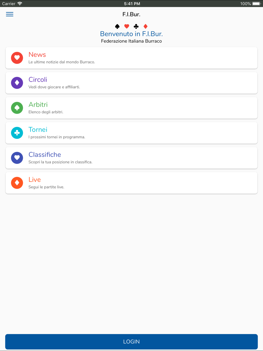
Task: Tap the blue heart Classifiche icon
Action: click(17, 158)
